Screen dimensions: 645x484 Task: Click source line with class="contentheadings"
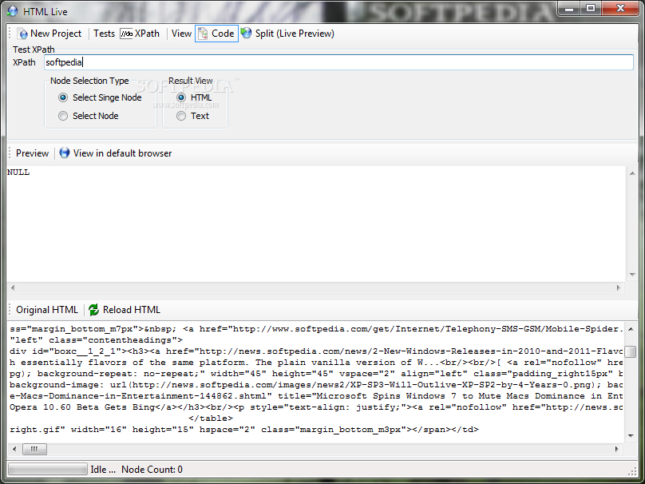point(97,340)
